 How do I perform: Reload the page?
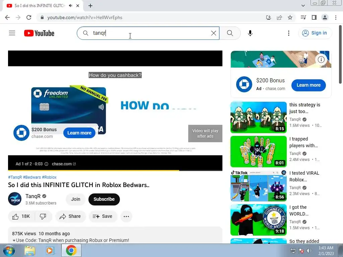(x=29, y=17)
